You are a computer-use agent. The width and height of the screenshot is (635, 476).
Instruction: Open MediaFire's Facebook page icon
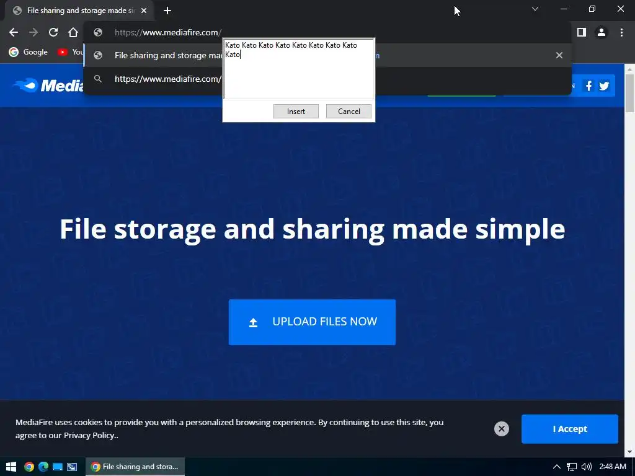(x=589, y=86)
